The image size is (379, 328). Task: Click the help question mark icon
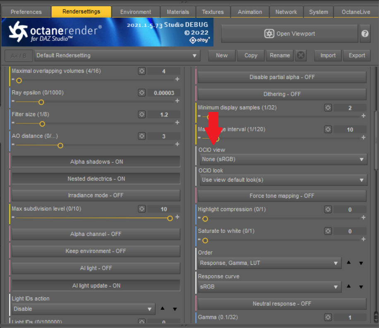point(365,33)
